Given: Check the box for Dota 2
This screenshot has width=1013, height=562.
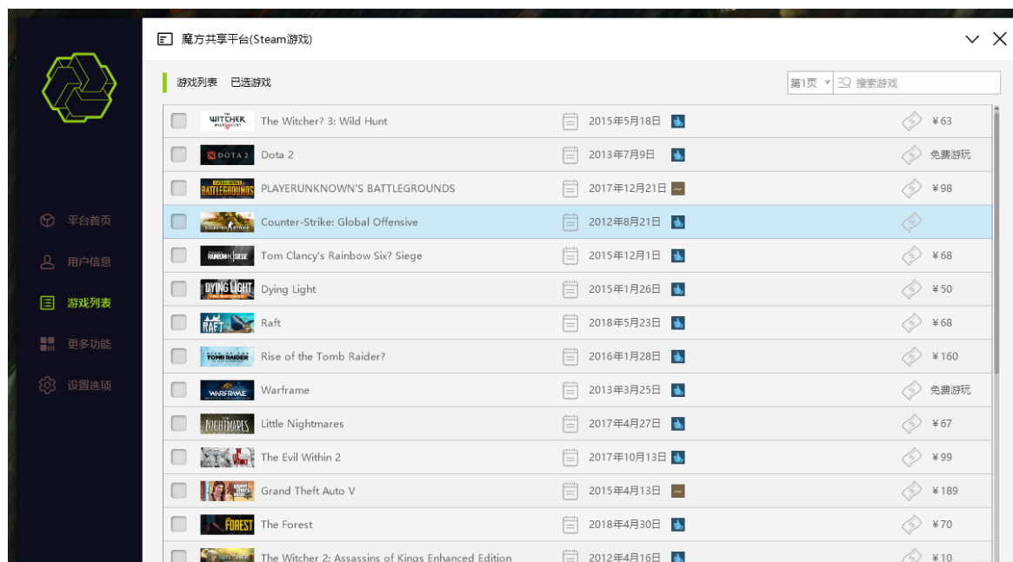Looking at the screenshot, I should [179, 155].
